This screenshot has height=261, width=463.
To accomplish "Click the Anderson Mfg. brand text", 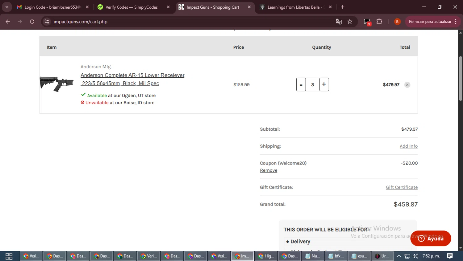I will pyautogui.click(x=96, y=67).
